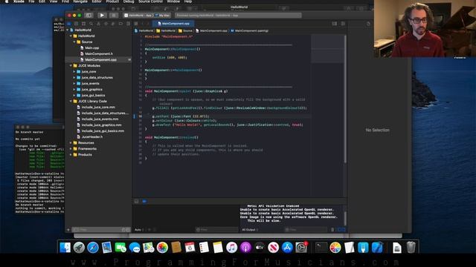The image size is (476, 267).
Task: Expand the Products folder
Action: [x=71, y=155]
